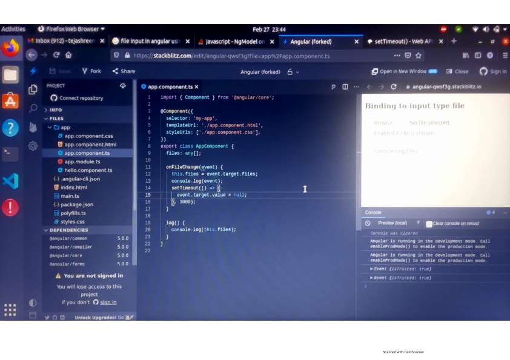510x360 pixels.
Task: Toggle Clear console on reload checkbox
Action: tap(429, 223)
